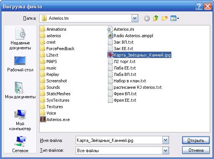
Task: Select the Voice folder icon
Action: pos(43,113)
